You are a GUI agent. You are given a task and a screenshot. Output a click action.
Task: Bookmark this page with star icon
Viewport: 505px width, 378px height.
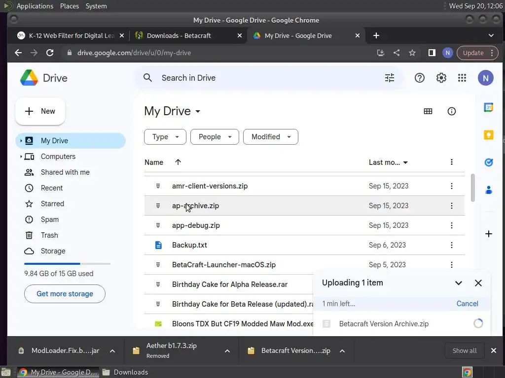pos(412,53)
